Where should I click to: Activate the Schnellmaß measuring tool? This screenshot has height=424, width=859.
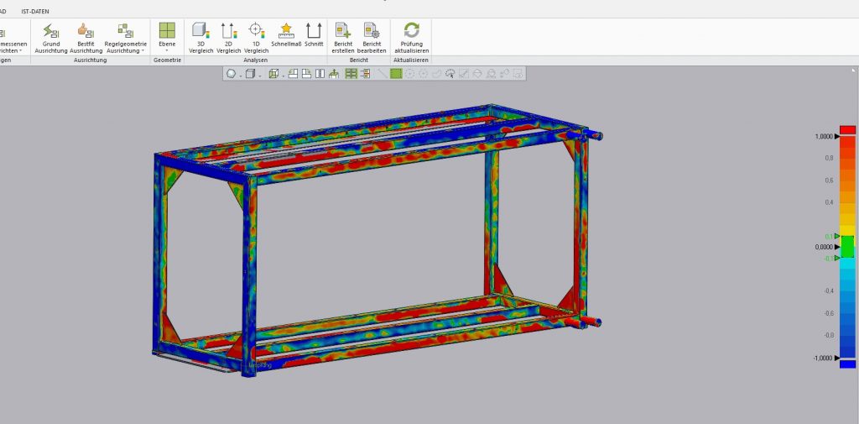(x=286, y=34)
